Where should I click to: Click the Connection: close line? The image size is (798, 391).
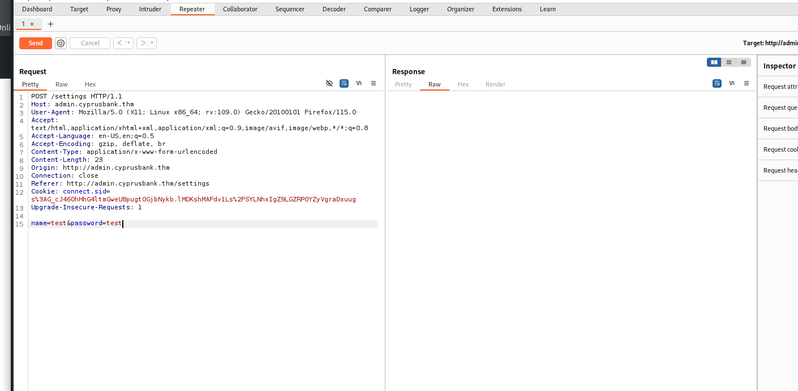point(65,175)
